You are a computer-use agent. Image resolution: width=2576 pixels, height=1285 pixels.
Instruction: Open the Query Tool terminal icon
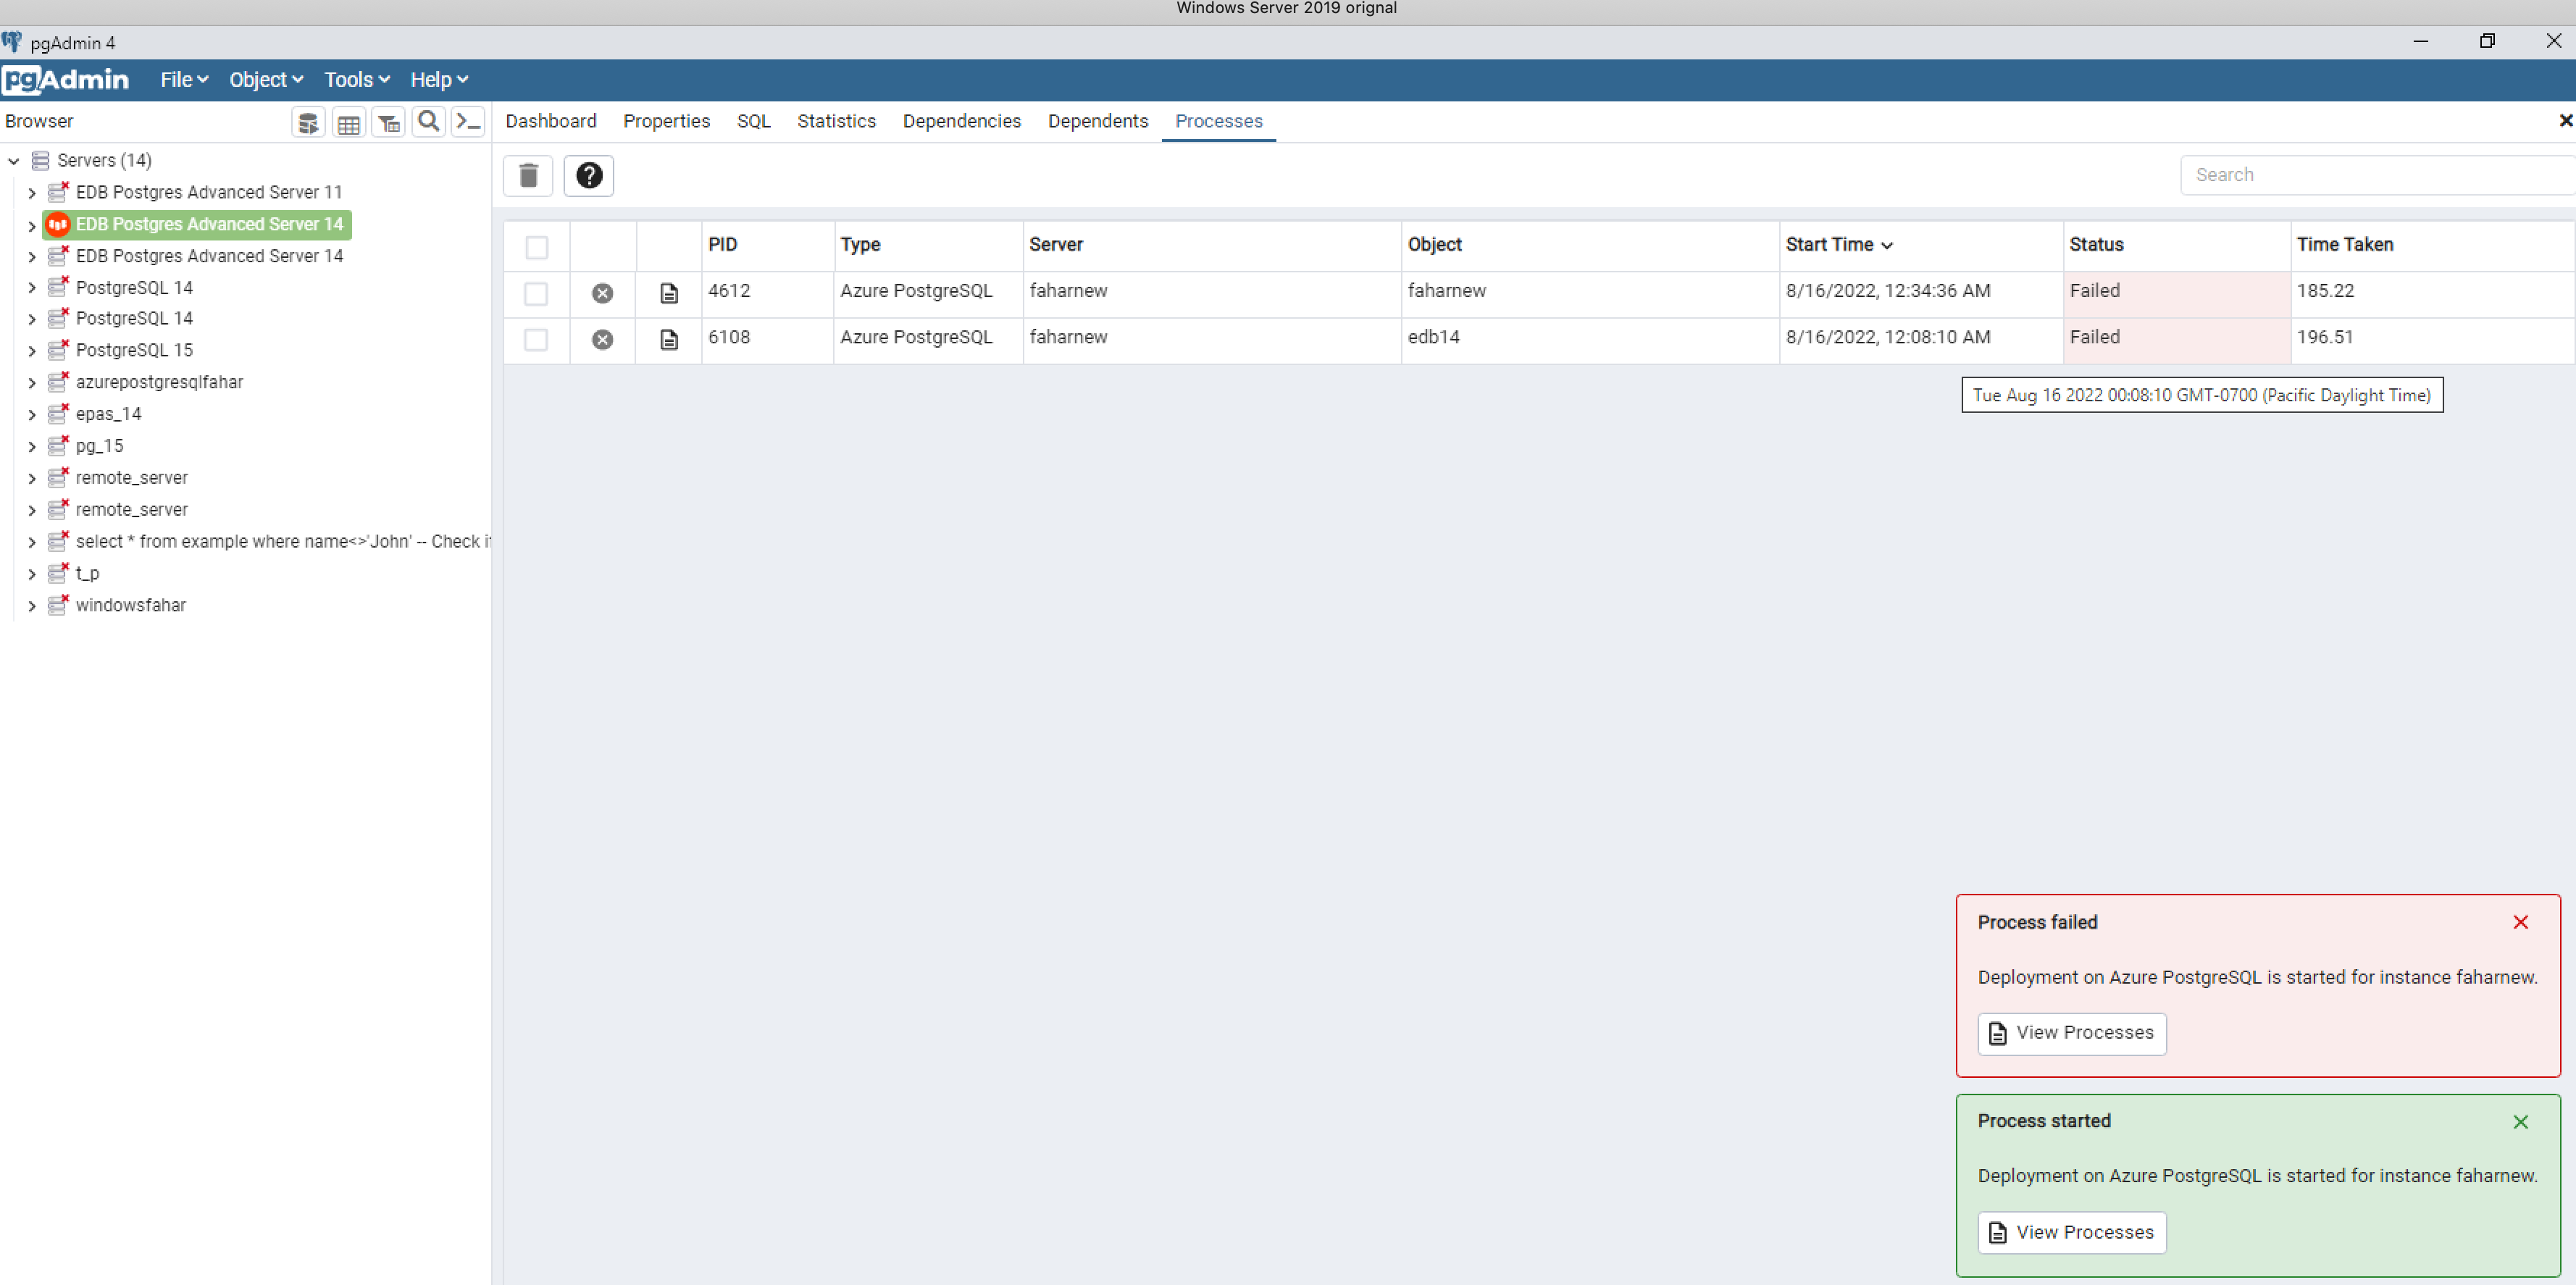click(x=467, y=121)
